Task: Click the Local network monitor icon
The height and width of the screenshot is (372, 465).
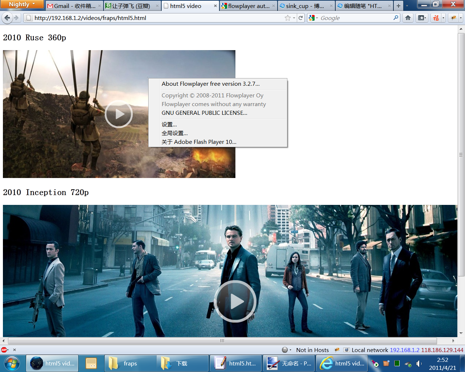Action: coord(347,350)
